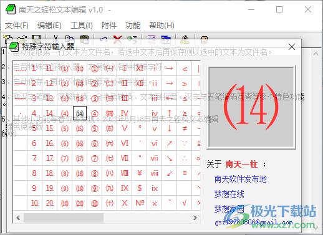
Task: Open the 附件 menu
Action: point(109,26)
